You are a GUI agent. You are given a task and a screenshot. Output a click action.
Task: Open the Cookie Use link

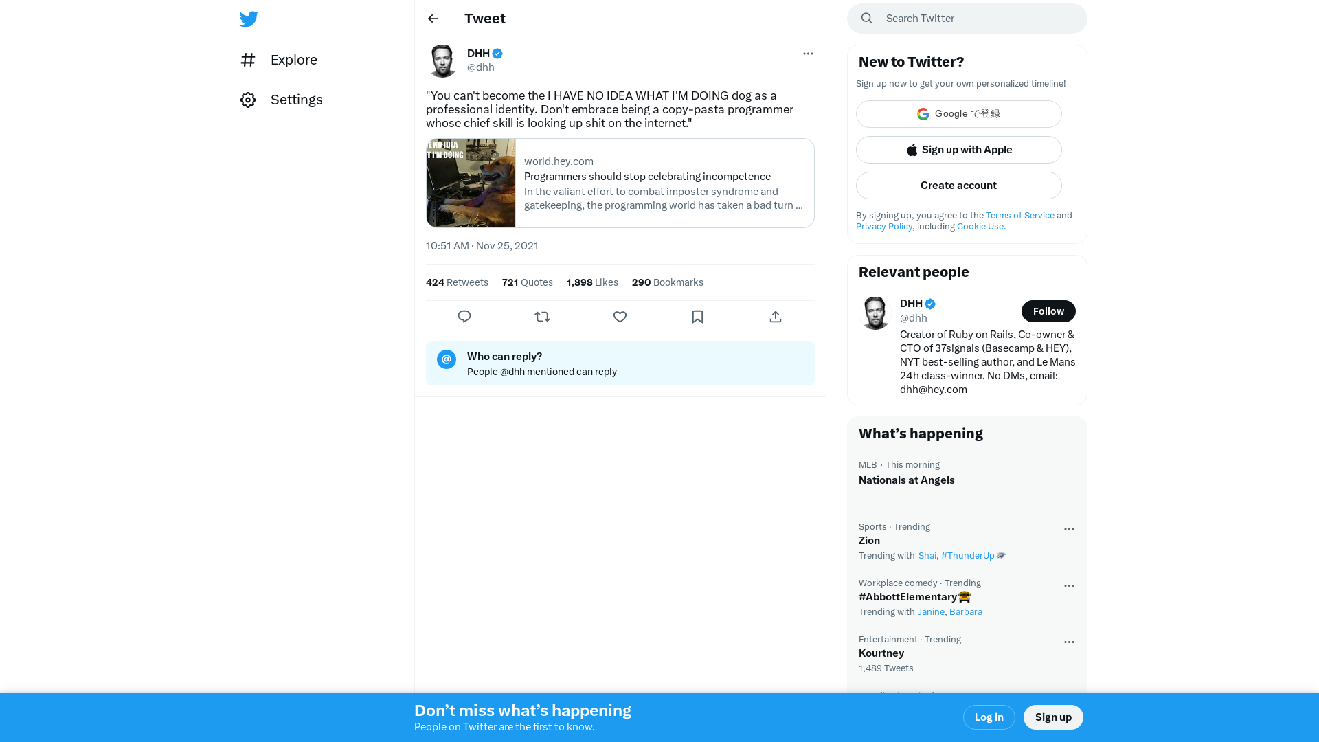(x=981, y=227)
